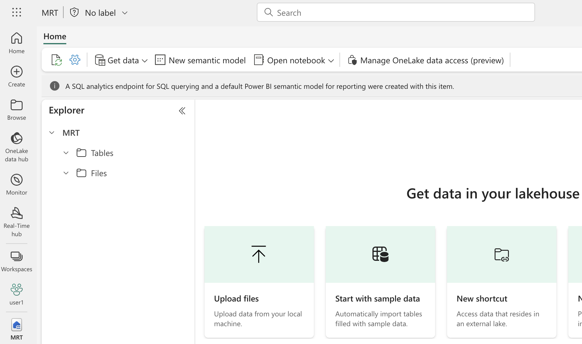Collapse the Explorer pane
Screen dimensions: 582x344
[x=182, y=111]
